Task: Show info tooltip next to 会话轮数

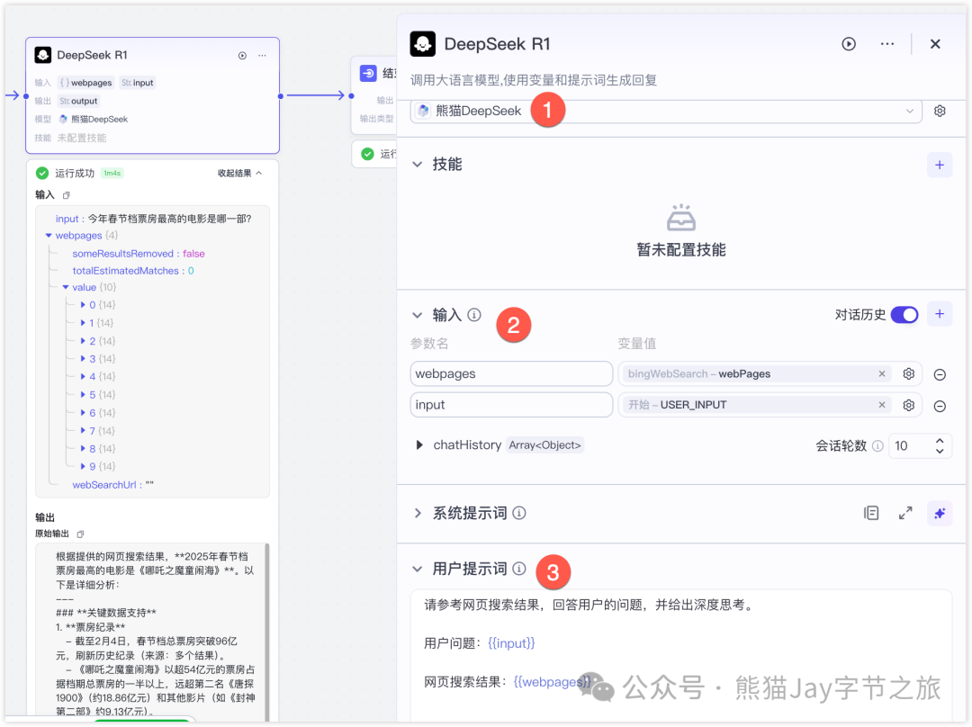Action: 877,445
